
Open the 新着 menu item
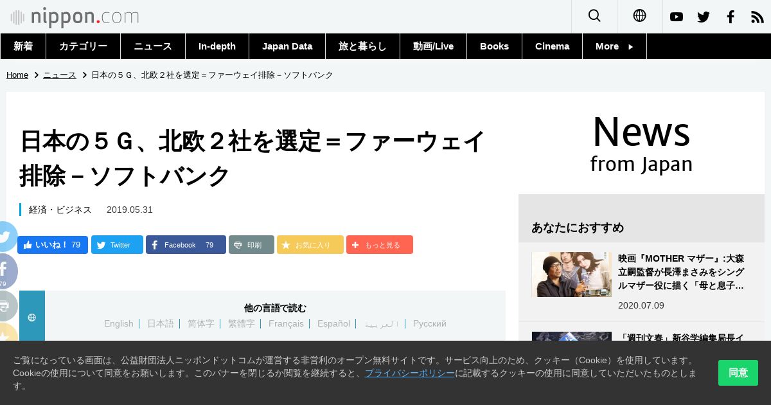click(23, 46)
